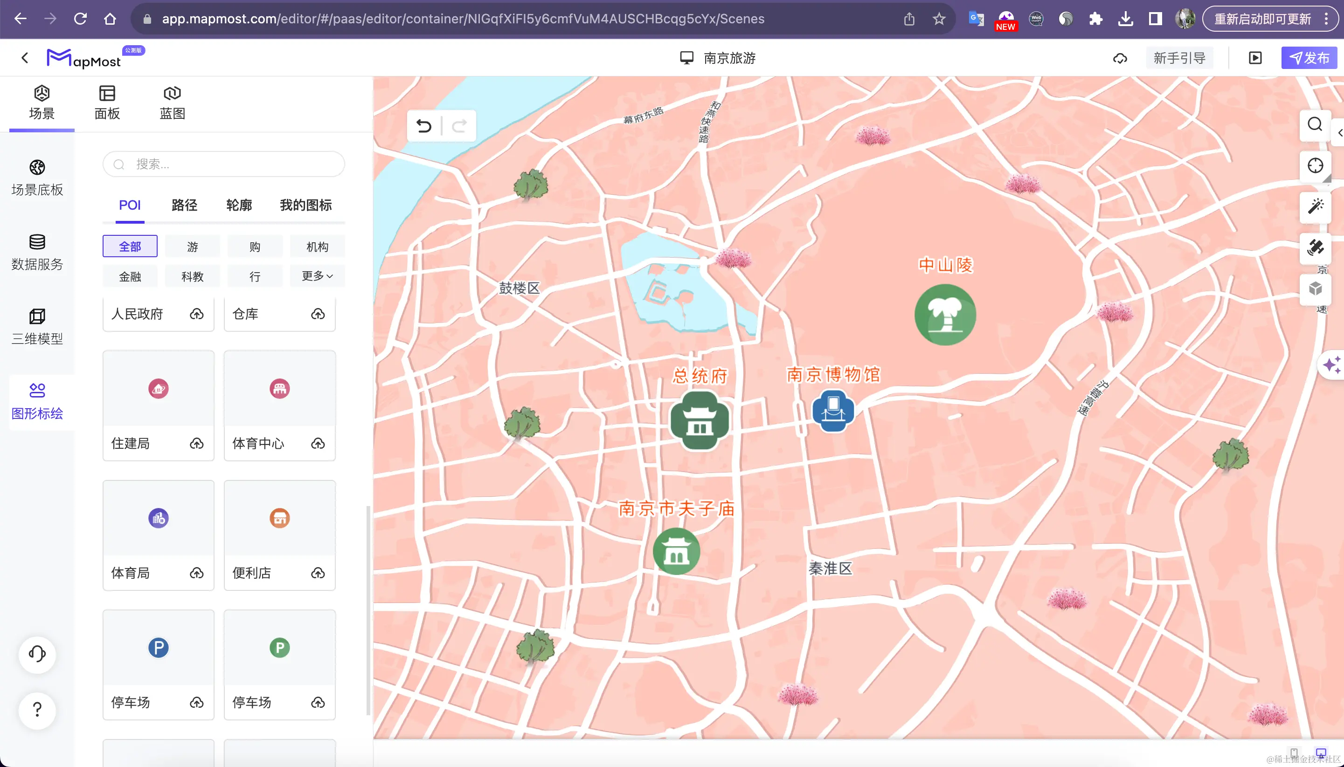This screenshot has height=767, width=1344.
Task: Switch to 路径 tab
Action: (x=185, y=205)
